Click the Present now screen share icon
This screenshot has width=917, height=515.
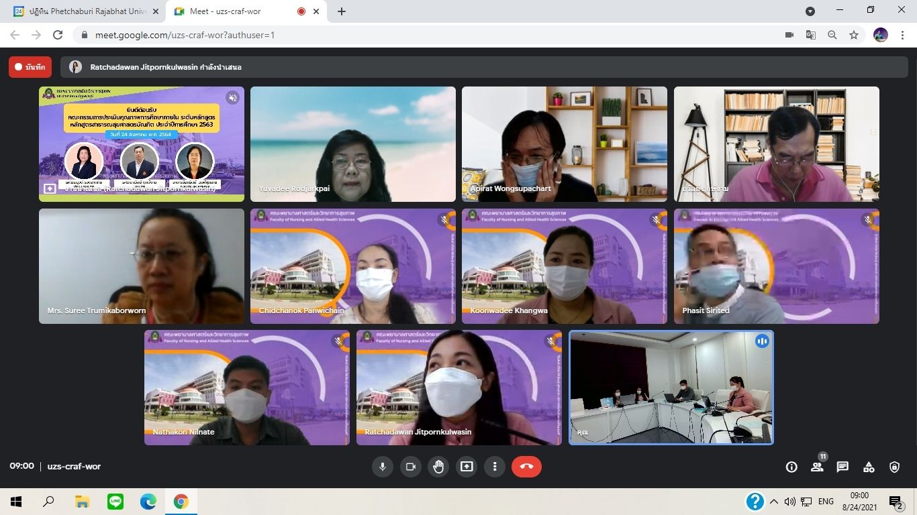click(467, 467)
